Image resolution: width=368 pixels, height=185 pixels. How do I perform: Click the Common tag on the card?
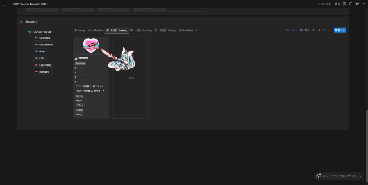(80, 63)
